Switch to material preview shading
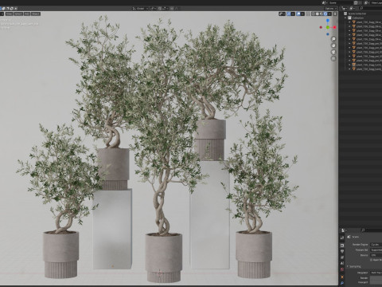The height and width of the screenshot is (287, 382). point(321,14)
